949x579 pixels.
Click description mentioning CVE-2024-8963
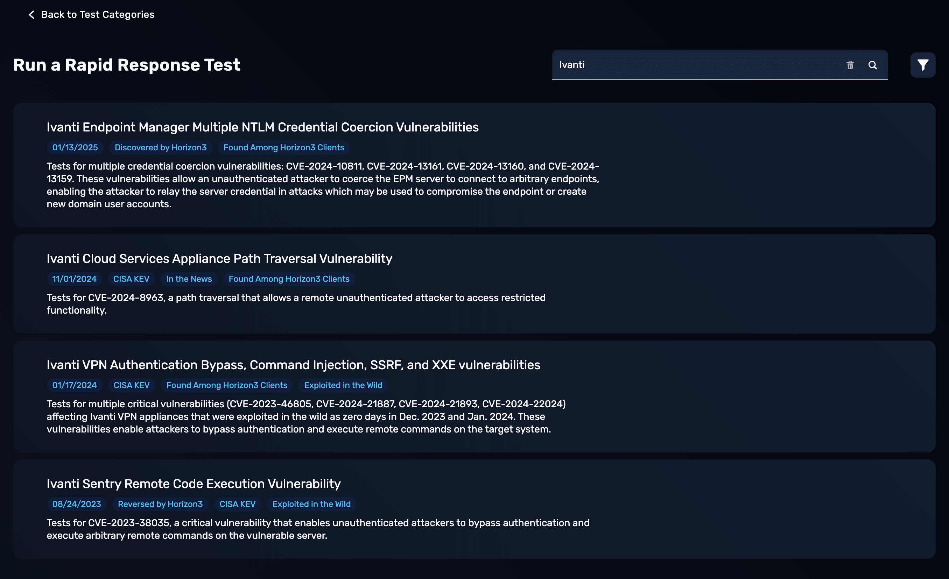coord(296,304)
